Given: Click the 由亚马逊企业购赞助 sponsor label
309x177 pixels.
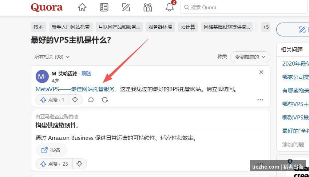Looking at the screenshot, I should [x=57, y=117].
